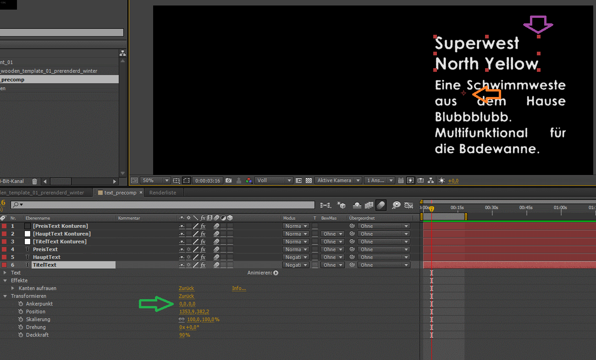
Task: Click the Deckkraft stopwatch icon
Action: click(21, 335)
